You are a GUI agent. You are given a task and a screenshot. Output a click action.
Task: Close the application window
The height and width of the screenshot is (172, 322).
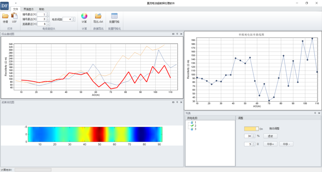point(317,3)
